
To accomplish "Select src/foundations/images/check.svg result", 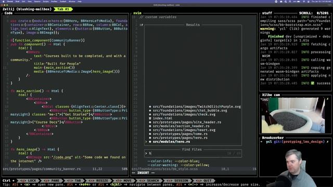I will click(184, 114).
